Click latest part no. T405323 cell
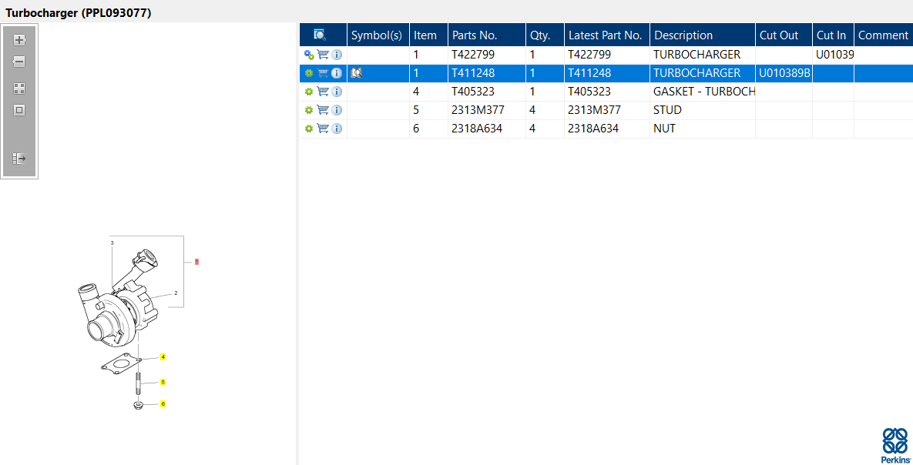Viewport: 913px width, 465px height. (x=606, y=92)
